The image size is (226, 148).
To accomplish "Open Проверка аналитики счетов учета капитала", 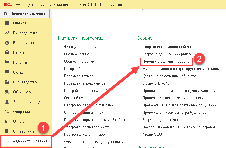I will (x=179, y=90).
